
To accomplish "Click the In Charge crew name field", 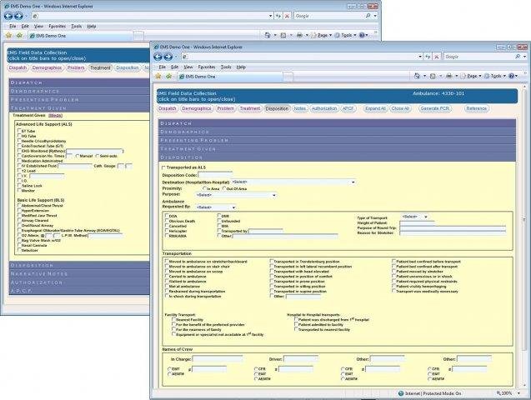I will click(x=218, y=358).
